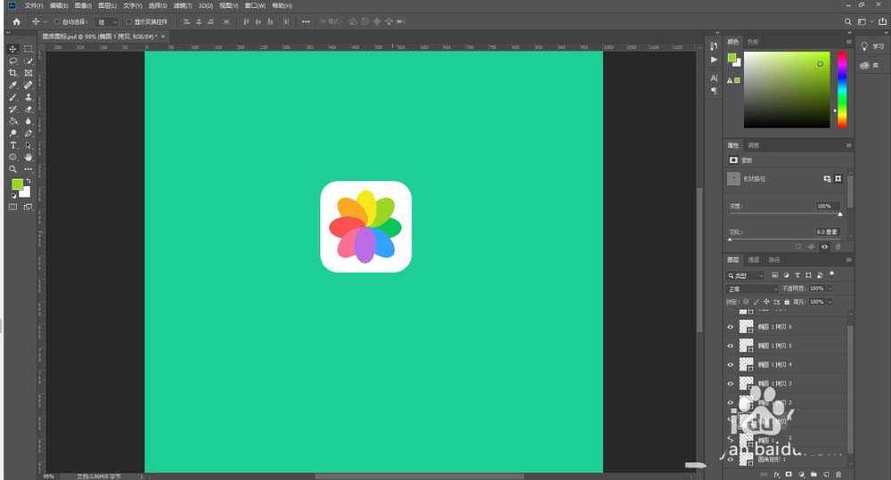Tick the 显示变换控件 checkbox
This screenshot has height=480, width=891.
pos(128,20)
